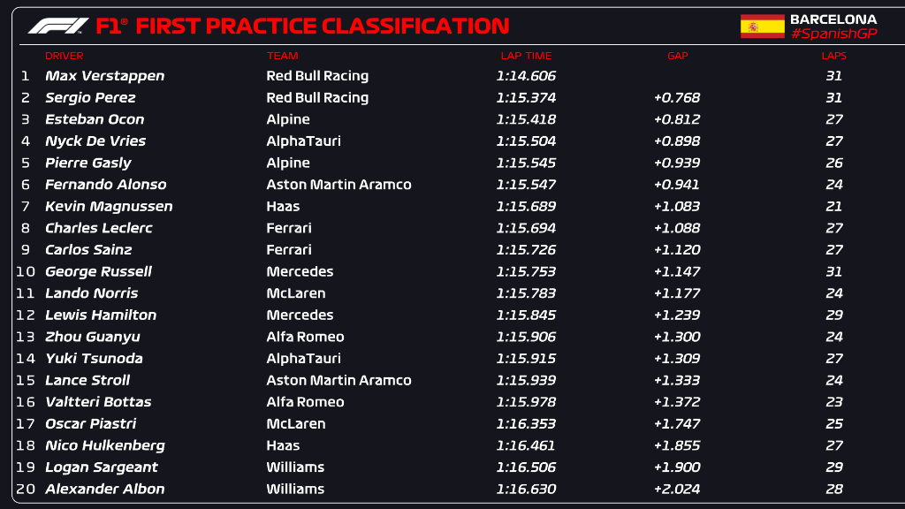
Task: Click the TEAM column header
Action: coord(283,56)
